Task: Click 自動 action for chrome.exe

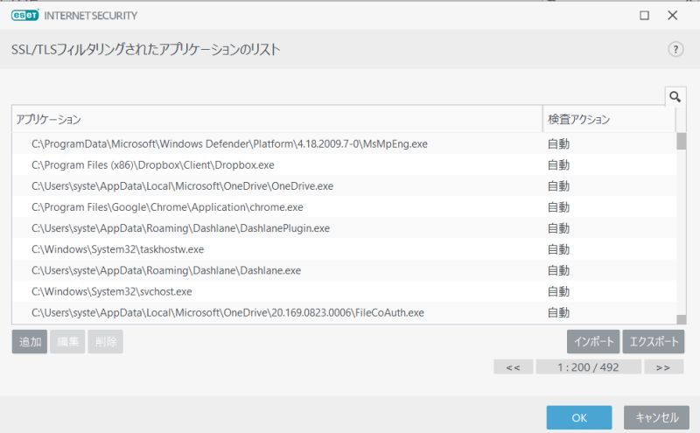Action: pos(558,207)
